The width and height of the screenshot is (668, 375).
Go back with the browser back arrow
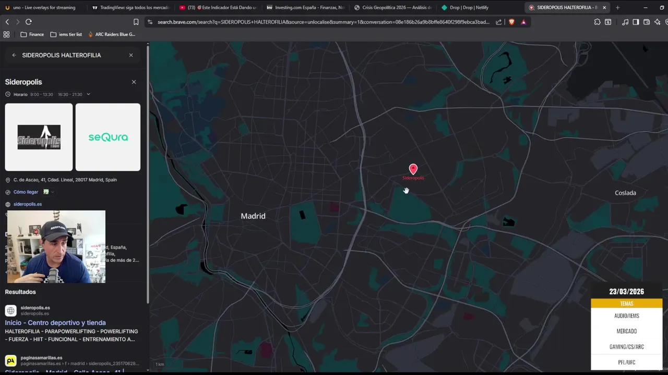point(7,22)
